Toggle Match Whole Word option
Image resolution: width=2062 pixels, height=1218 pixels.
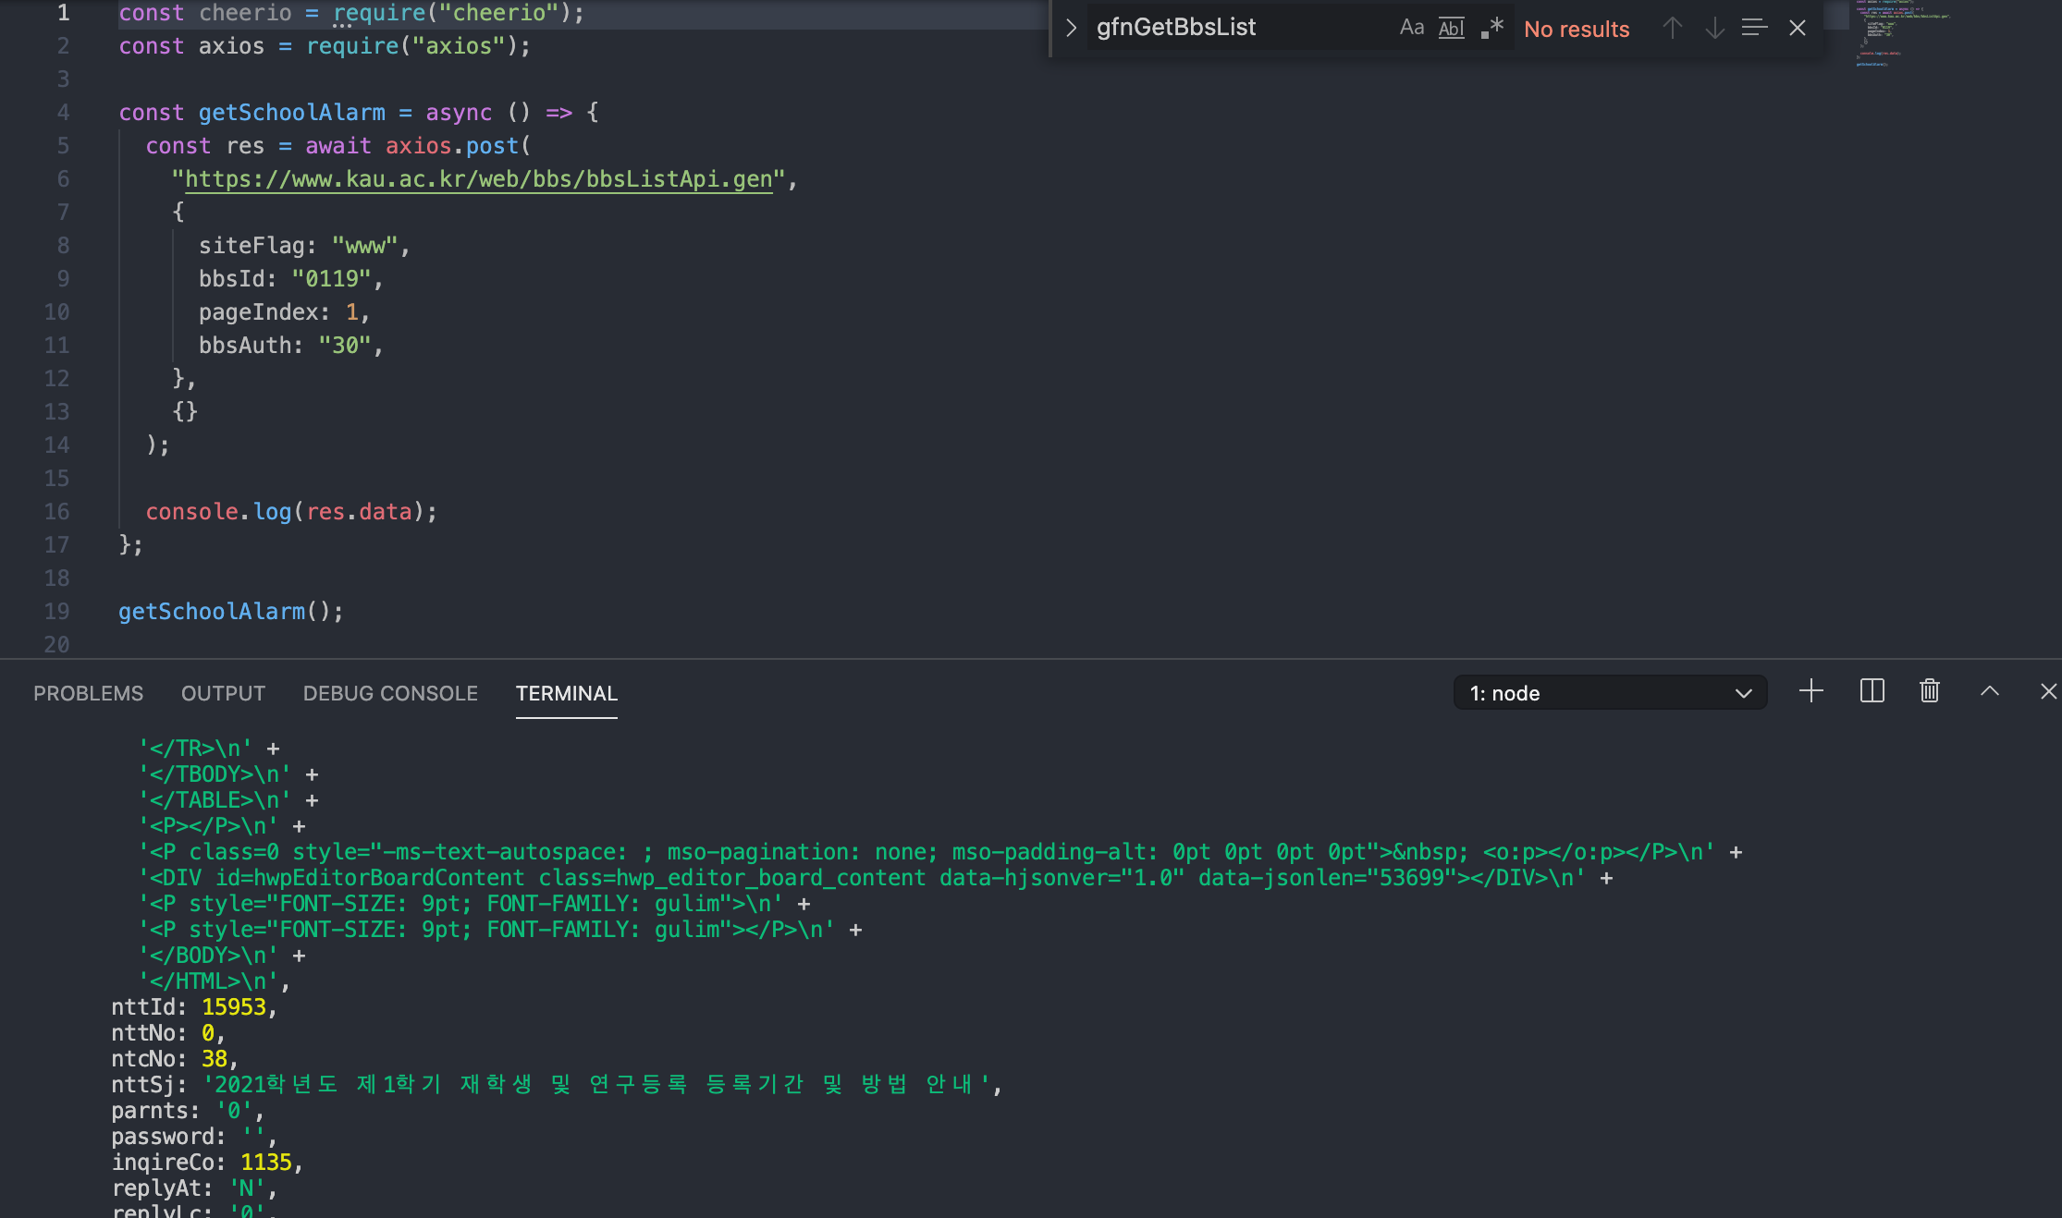point(1451,28)
